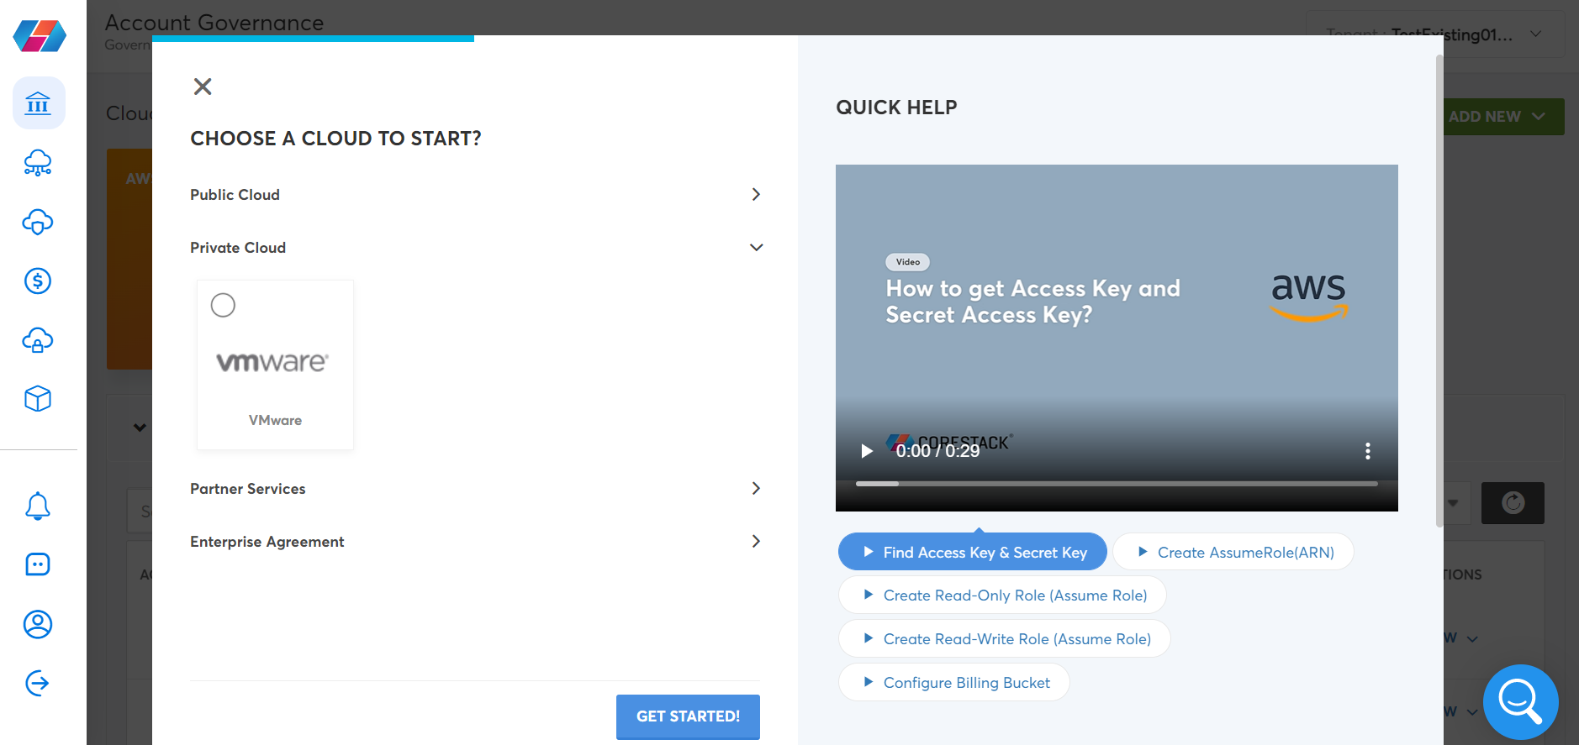This screenshot has height=745, width=1579.
Task: Open the cloud network sidebar icon
Action: click(38, 163)
